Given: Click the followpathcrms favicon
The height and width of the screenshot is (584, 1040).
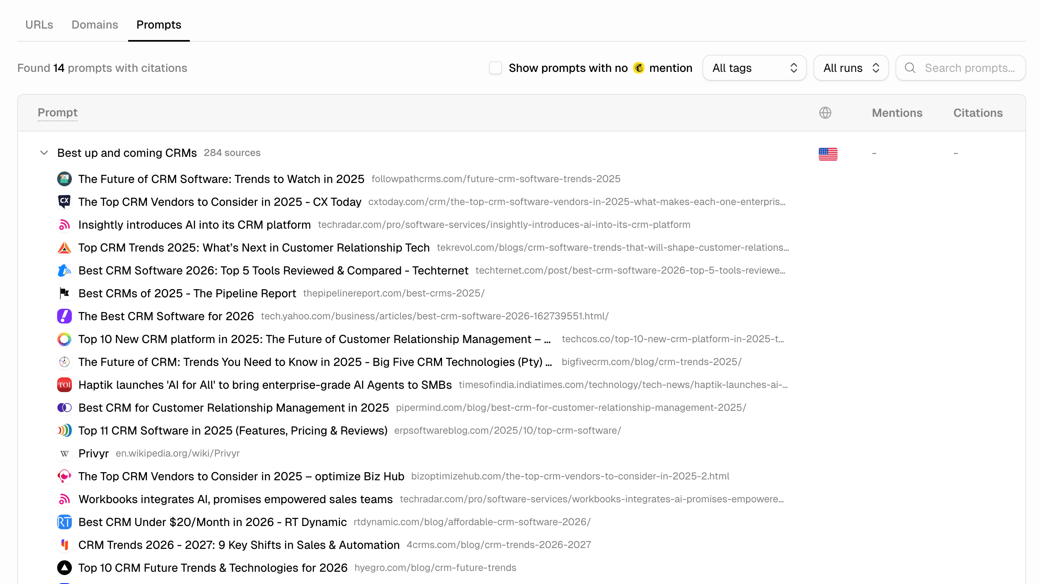Looking at the screenshot, I should coord(64,179).
